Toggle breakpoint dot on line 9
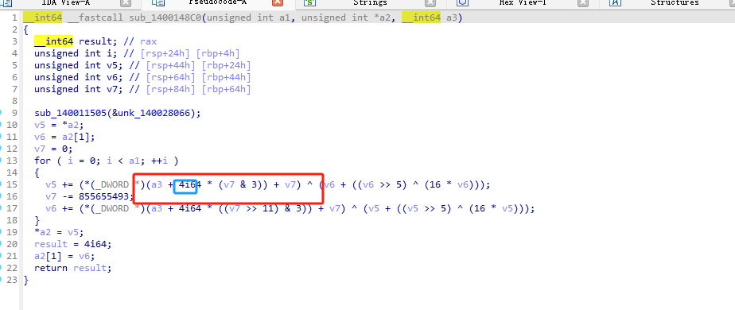735x310 pixels. tap(2, 113)
